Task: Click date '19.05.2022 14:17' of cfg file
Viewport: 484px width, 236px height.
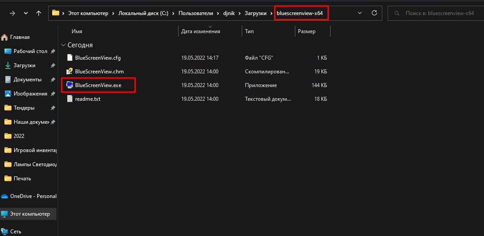Action: (200, 58)
